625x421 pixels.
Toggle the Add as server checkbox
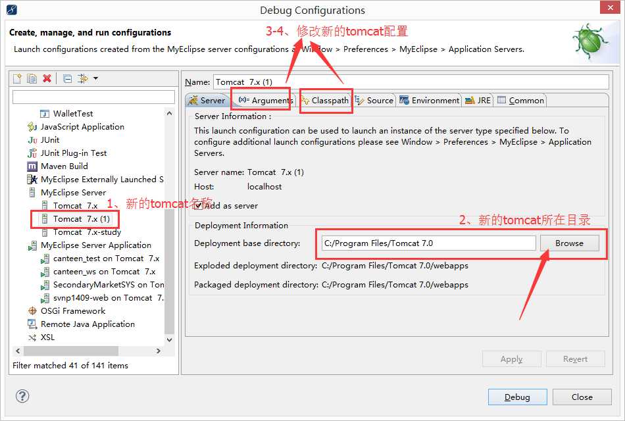click(199, 206)
